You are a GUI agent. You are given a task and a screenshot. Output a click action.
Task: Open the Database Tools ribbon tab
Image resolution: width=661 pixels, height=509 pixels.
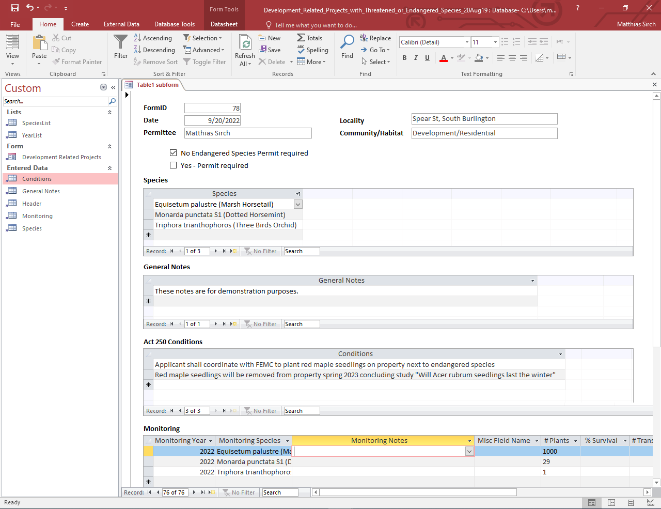(x=175, y=24)
